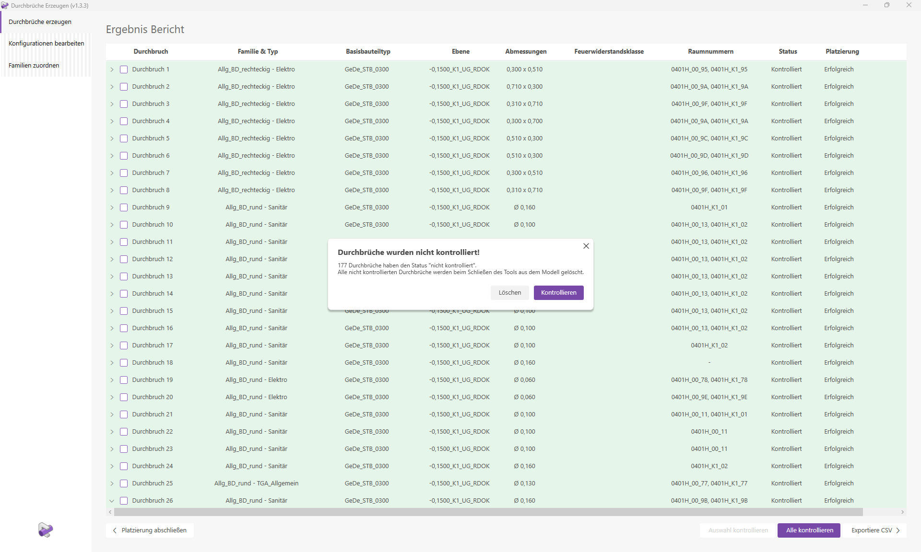Expand the Durchbruch 3 row
This screenshot has height=552, width=921.
tap(112, 104)
